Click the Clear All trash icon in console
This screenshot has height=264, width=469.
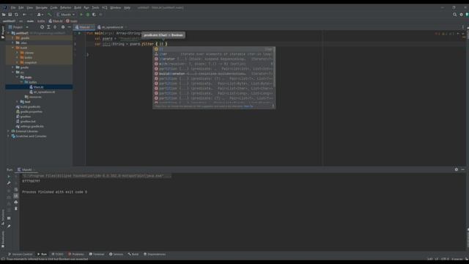tap(16, 208)
